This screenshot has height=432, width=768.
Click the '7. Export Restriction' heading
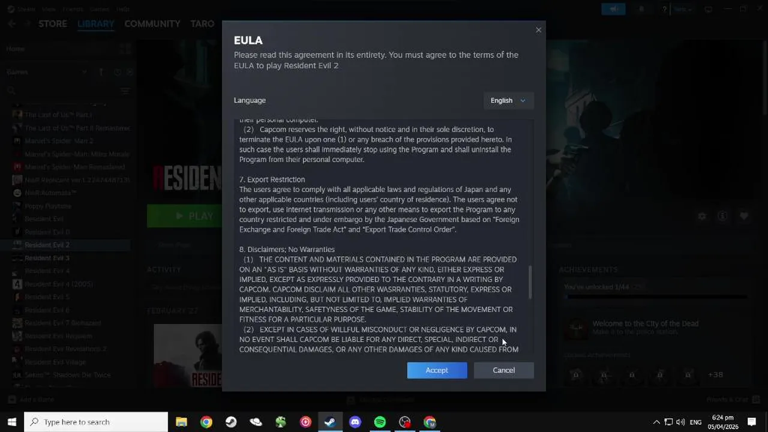(x=272, y=179)
